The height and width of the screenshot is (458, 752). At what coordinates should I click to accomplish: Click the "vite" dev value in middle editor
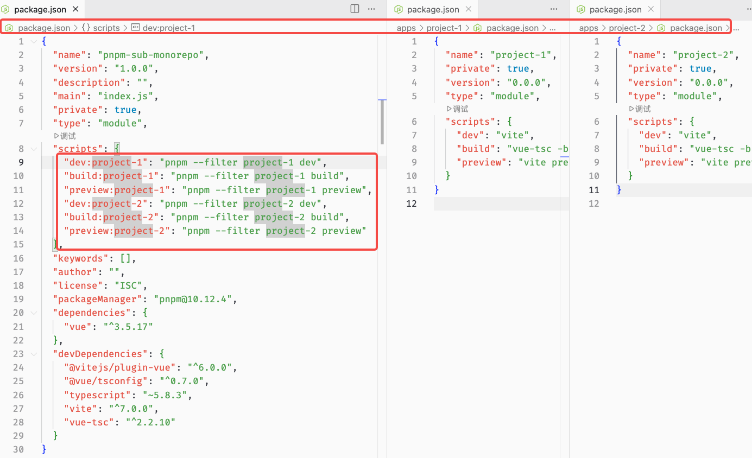[513, 135]
